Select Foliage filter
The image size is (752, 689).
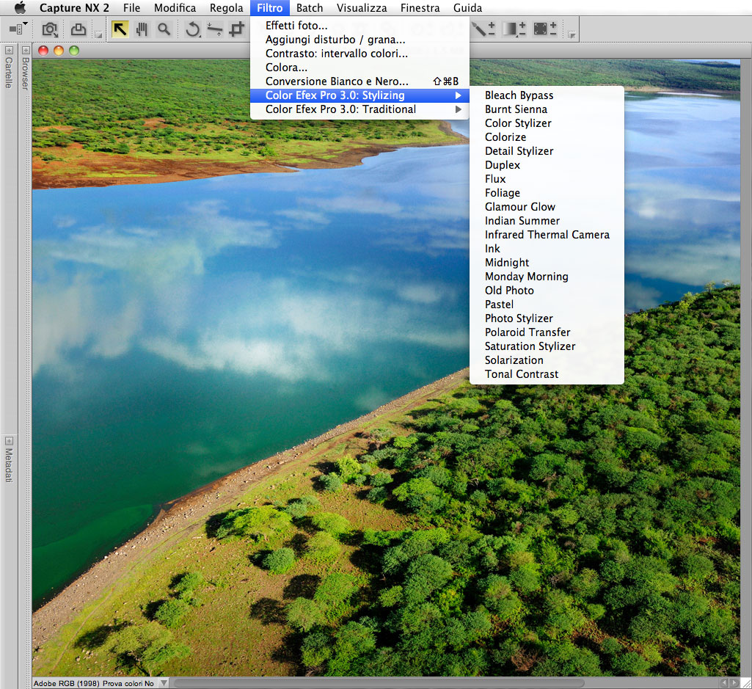[547, 193]
